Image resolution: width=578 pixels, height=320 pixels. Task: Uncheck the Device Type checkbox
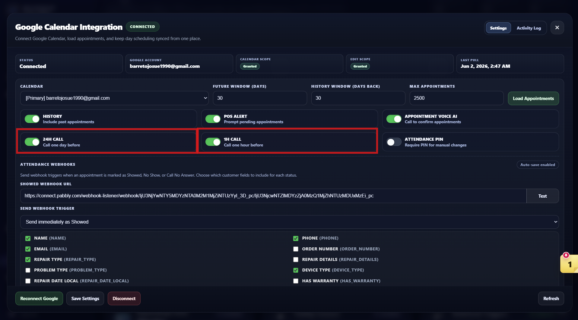click(296, 270)
